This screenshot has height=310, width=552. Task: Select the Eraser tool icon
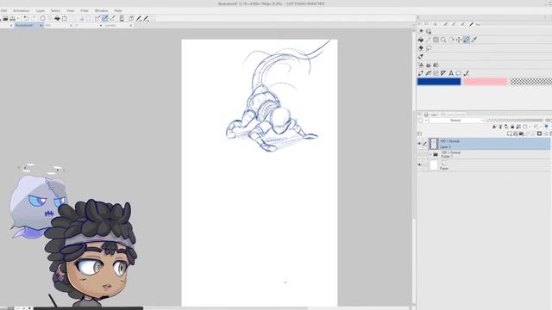[x=421, y=48]
